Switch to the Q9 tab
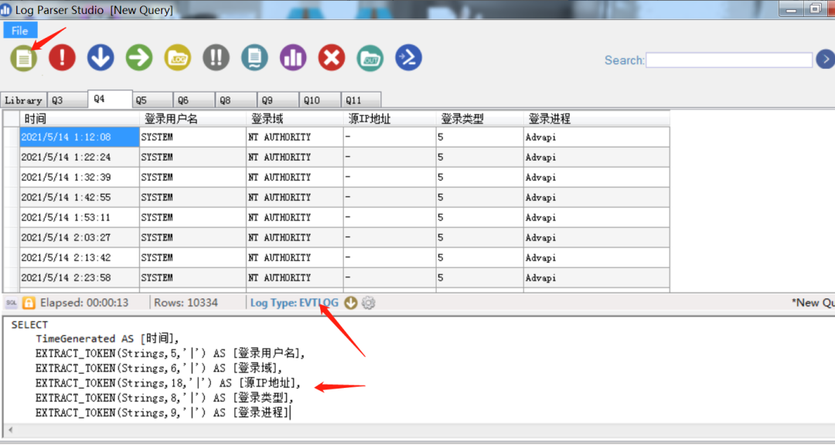This screenshot has width=835, height=445. (267, 100)
